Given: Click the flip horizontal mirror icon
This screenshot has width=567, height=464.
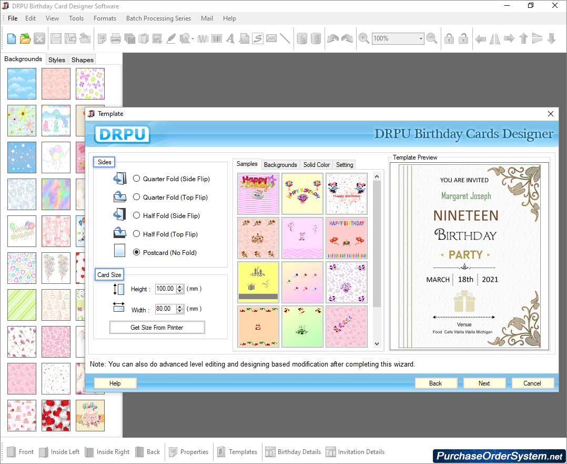Looking at the screenshot, I should pyautogui.click(x=494, y=38).
